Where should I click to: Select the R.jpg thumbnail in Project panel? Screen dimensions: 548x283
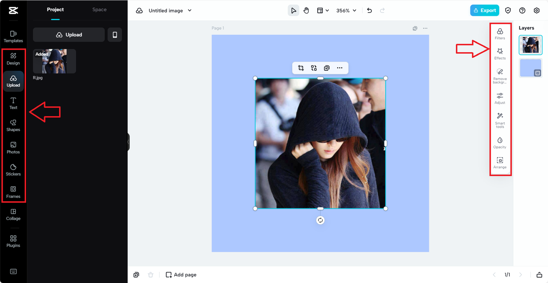pos(54,61)
